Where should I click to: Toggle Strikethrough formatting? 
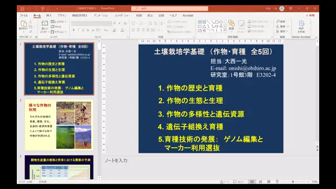click(x=93, y=30)
